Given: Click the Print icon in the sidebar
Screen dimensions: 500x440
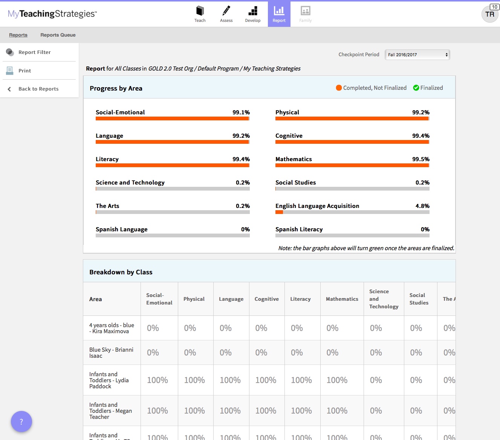Looking at the screenshot, I should [x=9, y=70].
